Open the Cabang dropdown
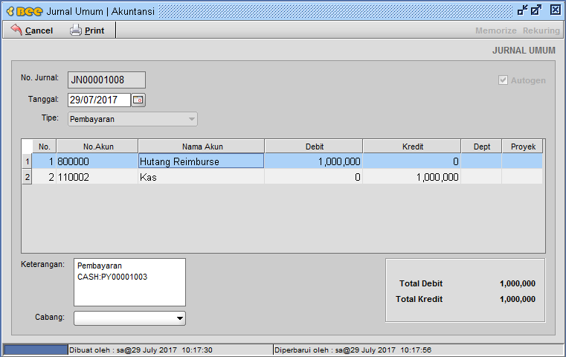Screen dimensions: 566x357 tap(129, 318)
